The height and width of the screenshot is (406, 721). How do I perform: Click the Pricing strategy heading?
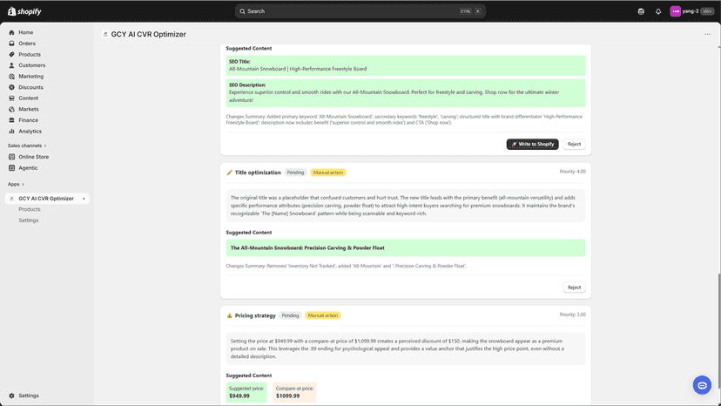255,315
